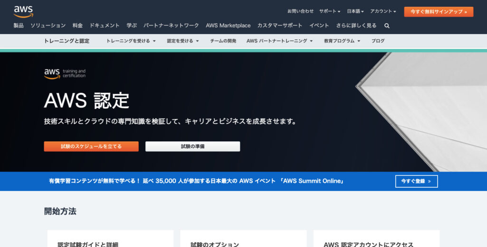This screenshot has height=247, width=487.
Task: Click トレーニングと認定 heading link
Action: coord(67,41)
